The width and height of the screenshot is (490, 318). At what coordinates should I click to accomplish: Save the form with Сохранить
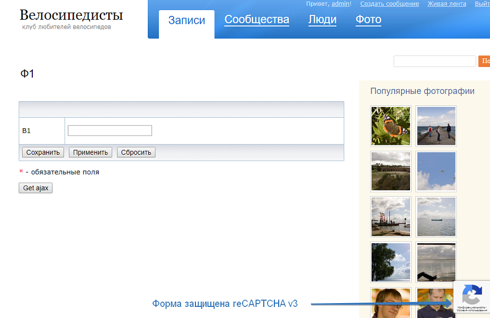42,152
